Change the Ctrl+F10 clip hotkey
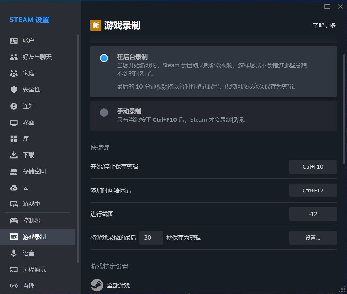Screen dimensions: 347x294 (312, 167)
